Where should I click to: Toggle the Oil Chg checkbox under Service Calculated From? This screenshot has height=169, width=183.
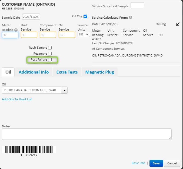point(178,24)
